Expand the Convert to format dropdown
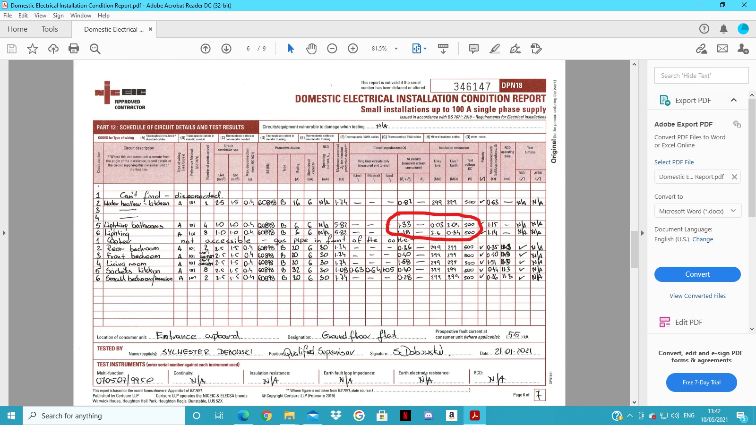The image size is (756, 425). [697, 211]
